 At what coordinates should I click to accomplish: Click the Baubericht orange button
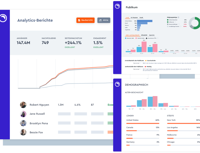pyautogui.click(x=85, y=20)
